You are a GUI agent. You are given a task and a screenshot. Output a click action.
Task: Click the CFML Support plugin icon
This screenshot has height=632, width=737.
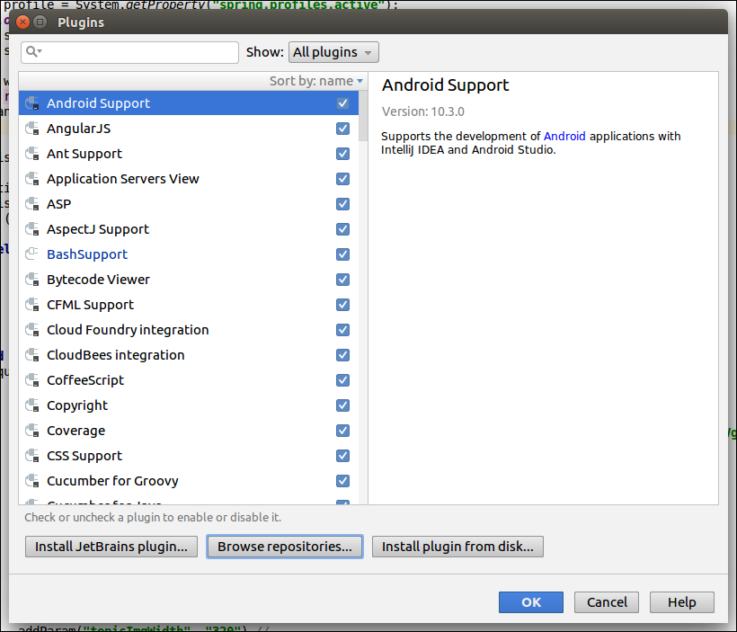[32, 304]
